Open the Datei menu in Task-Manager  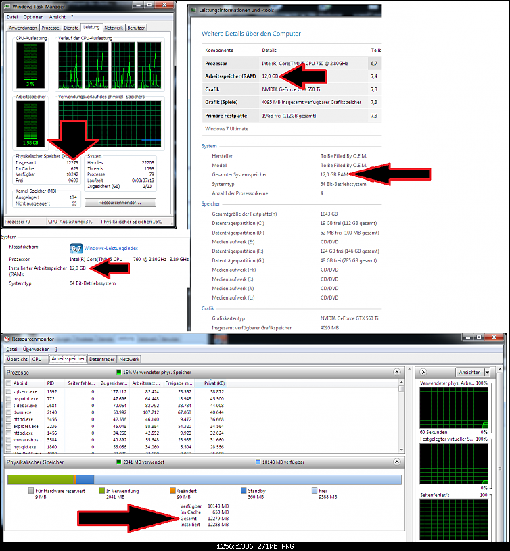click(12, 17)
